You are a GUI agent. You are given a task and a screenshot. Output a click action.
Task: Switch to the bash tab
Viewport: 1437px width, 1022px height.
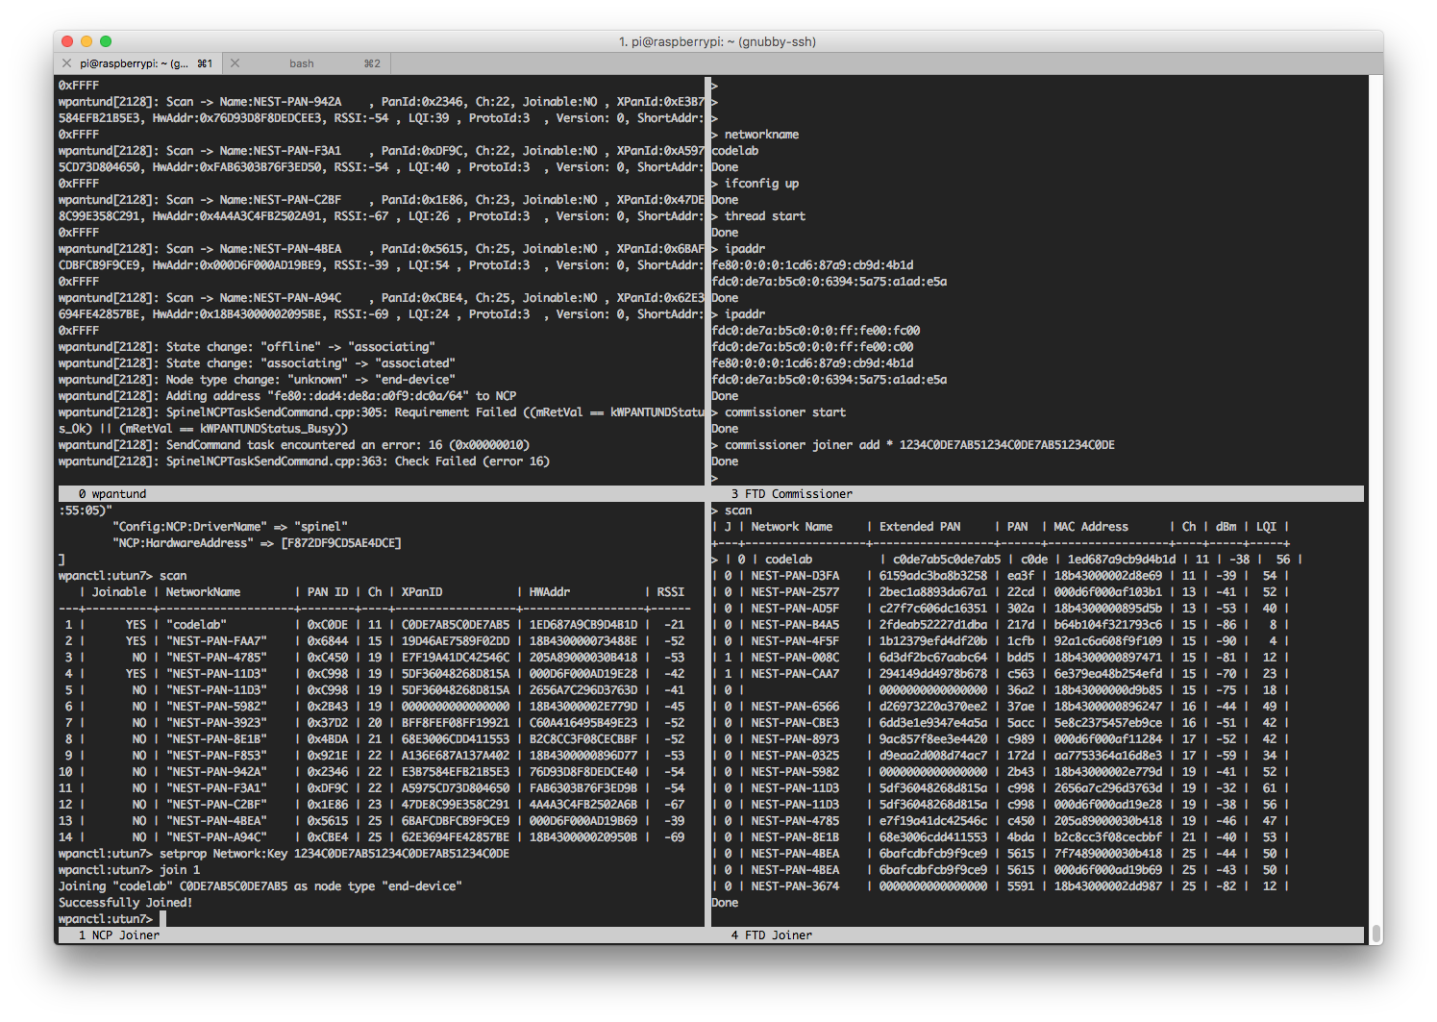(302, 62)
